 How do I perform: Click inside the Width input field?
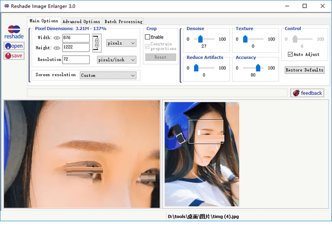coord(76,38)
